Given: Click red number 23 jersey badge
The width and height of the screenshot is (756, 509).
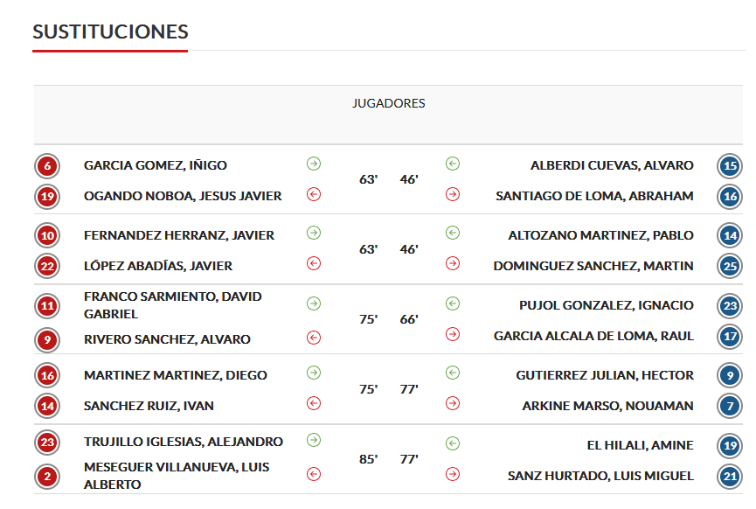Looking at the screenshot, I should point(48,443).
